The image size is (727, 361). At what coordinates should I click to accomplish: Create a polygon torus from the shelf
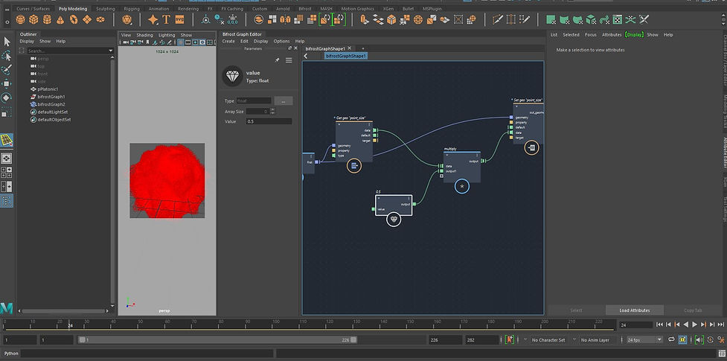(74, 19)
